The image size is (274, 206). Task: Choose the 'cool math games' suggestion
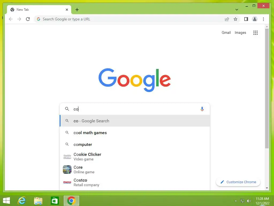(135, 133)
